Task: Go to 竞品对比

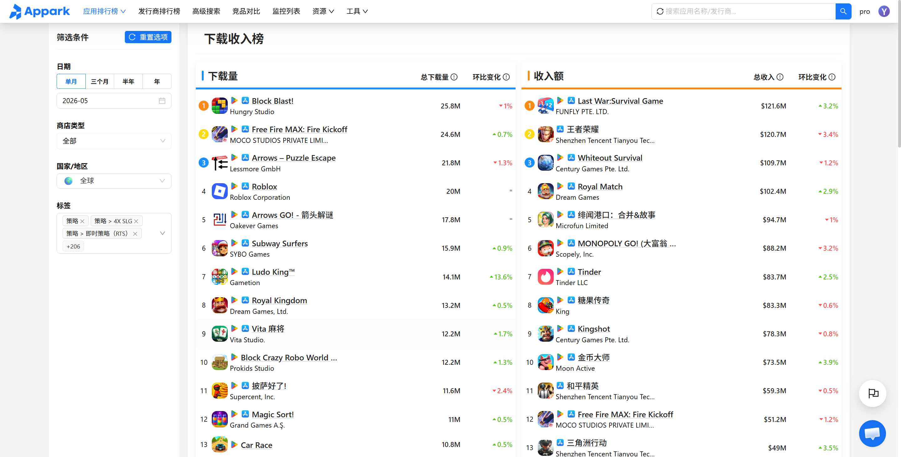Action: click(x=246, y=11)
